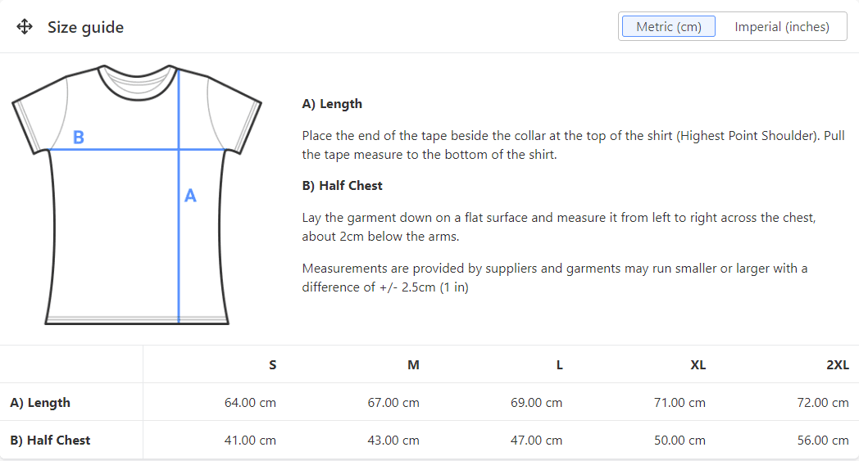Image resolution: width=859 pixels, height=461 pixels.
Task: Click the B) Half Chest row label
Action: click(50, 441)
